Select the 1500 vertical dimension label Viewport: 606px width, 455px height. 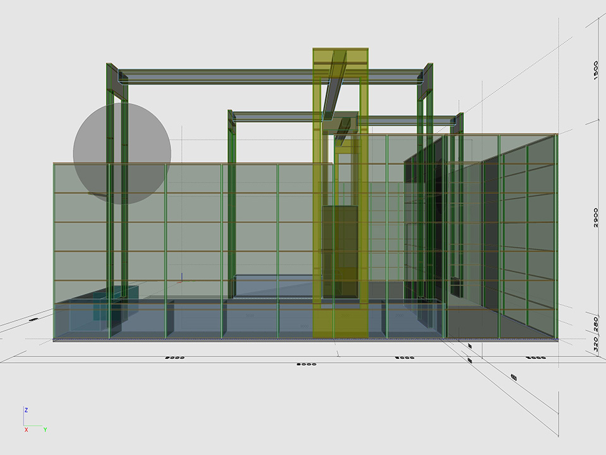pyautogui.click(x=595, y=70)
